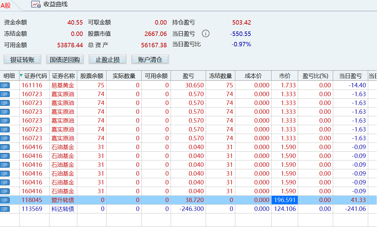Open detail icon for 易基黄金 row

(5, 85)
